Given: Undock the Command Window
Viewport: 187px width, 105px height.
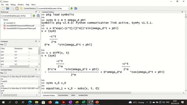Looking at the screenshot, I should 182,12.
